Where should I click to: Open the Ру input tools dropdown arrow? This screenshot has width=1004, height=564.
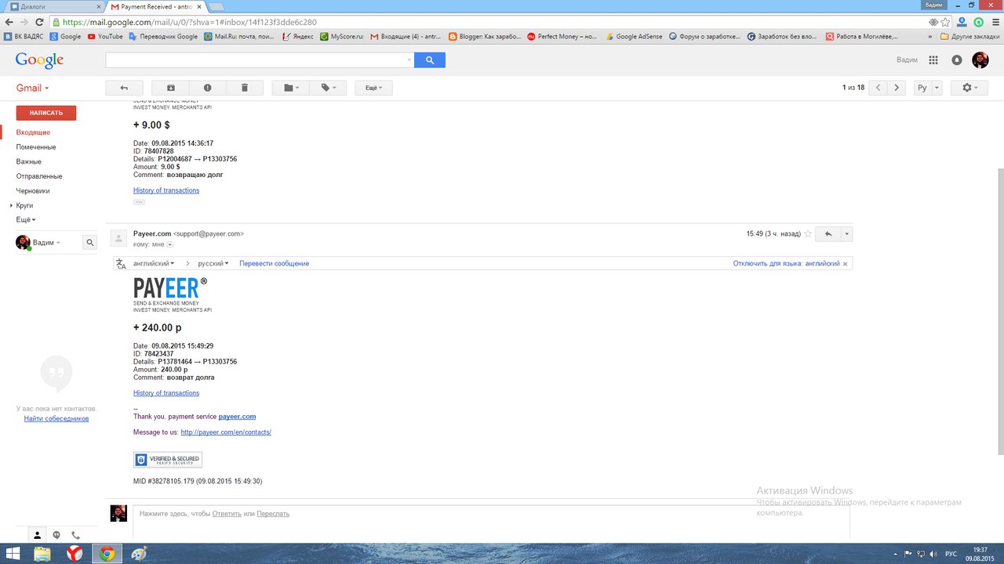click(x=937, y=88)
